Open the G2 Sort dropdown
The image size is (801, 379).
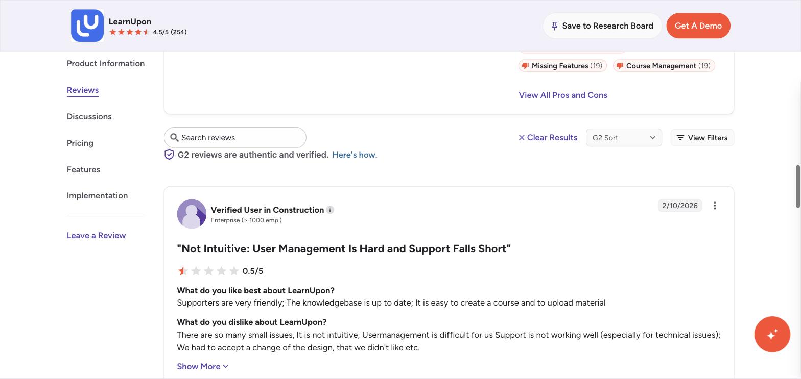point(624,138)
